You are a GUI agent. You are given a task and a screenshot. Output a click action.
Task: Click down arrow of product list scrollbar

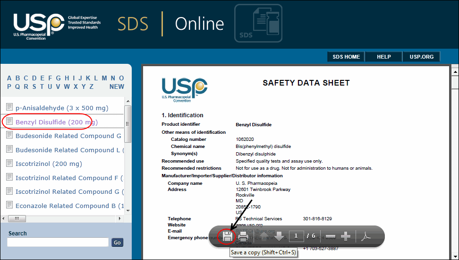point(127,211)
